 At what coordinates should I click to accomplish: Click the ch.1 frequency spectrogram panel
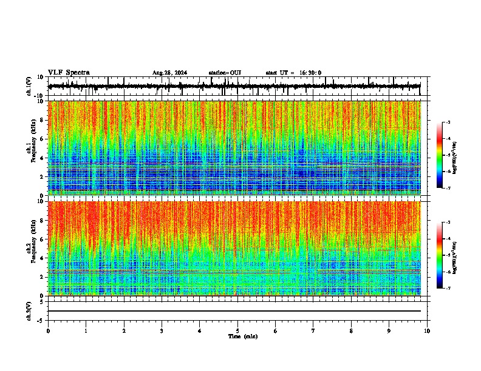pyautogui.click(x=234, y=148)
